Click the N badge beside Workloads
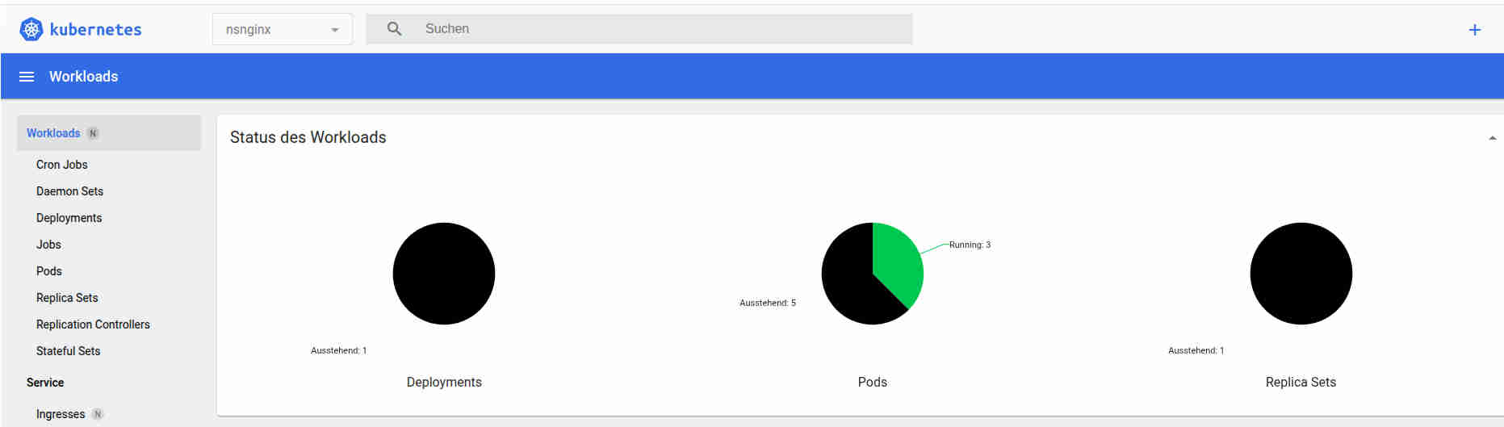The width and height of the screenshot is (1504, 427). coord(93,133)
